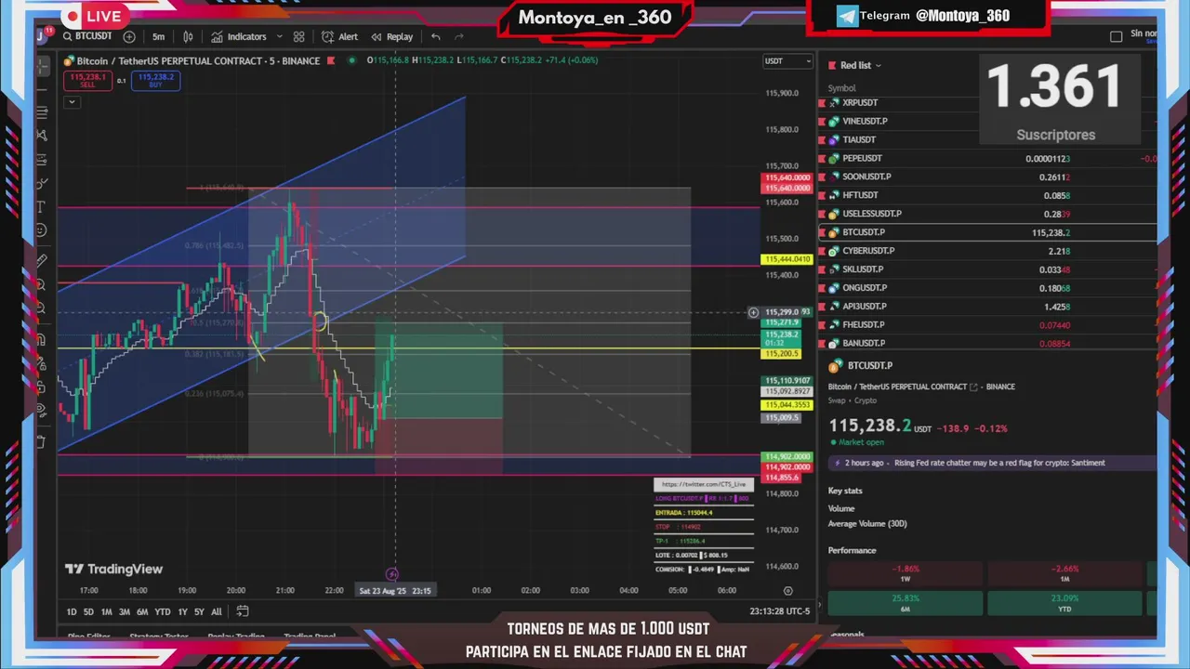This screenshot has height=669, width=1190.
Task: Select the Text tool
Action: (x=42, y=206)
